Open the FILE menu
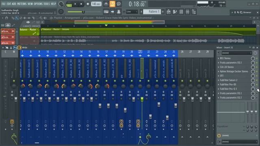The image size is (260, 146). point(3,4)
